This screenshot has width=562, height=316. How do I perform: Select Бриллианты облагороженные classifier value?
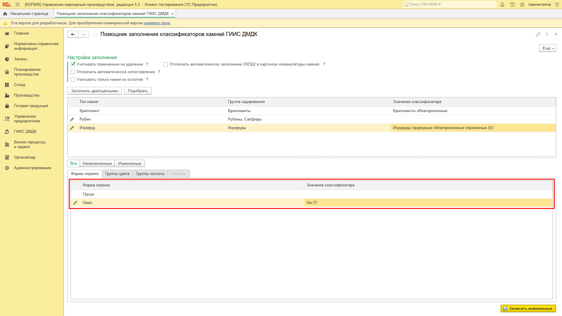[473, 111]
